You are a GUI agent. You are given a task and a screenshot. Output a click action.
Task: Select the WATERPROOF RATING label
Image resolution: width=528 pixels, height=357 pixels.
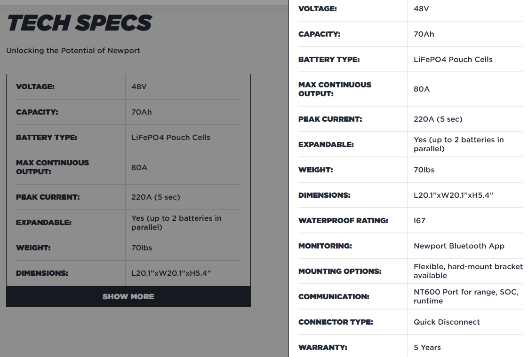coord(343,220)
